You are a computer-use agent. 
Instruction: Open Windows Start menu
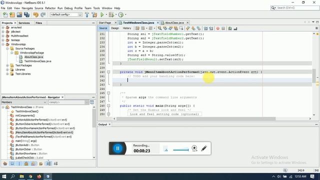[x=4, y=176]
